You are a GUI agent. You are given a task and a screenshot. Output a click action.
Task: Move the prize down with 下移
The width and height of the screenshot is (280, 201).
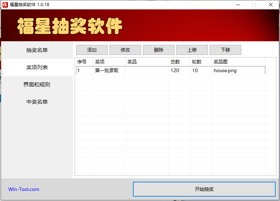[x=225, y=50]
